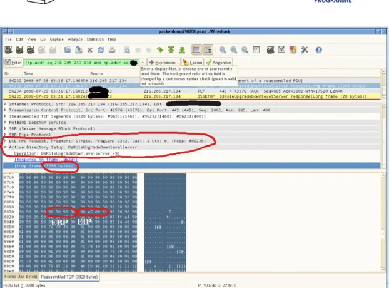Start a new live capture icon
The height and width of the screenshot is (288, 389).
pos(30,50)
